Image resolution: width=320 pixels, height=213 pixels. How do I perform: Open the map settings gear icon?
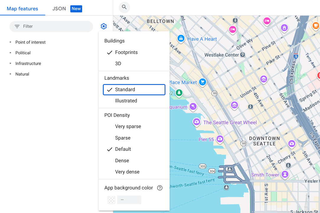(103, 26)
